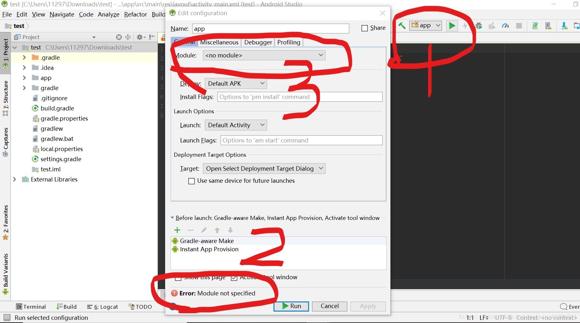580x323 pixels.
Task: Open the Refactor menu
Action: [136, 14]
